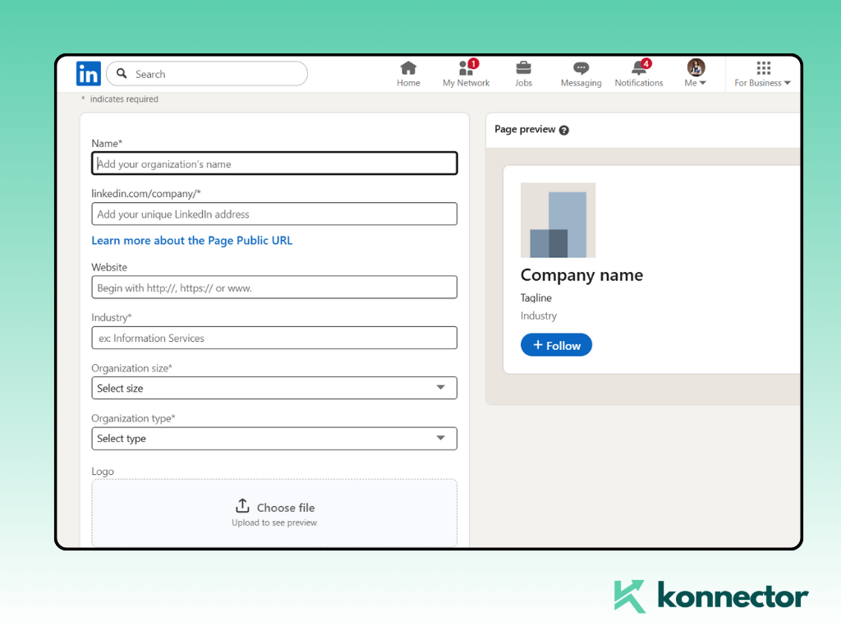Screen dimensions: 841x631
Task: Click the My Network notification badge
Action: point(473,64)
